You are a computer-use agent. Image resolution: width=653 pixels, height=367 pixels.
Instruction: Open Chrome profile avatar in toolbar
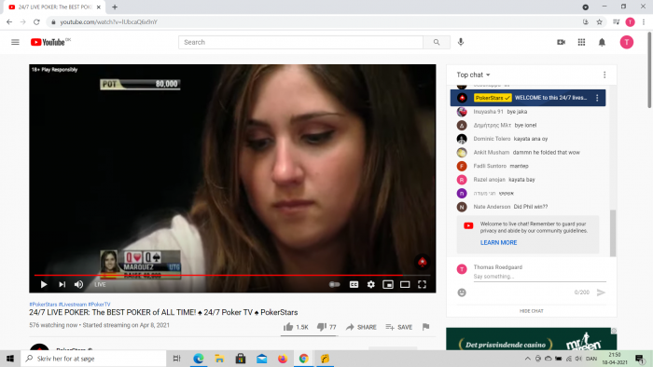[630, 22]
